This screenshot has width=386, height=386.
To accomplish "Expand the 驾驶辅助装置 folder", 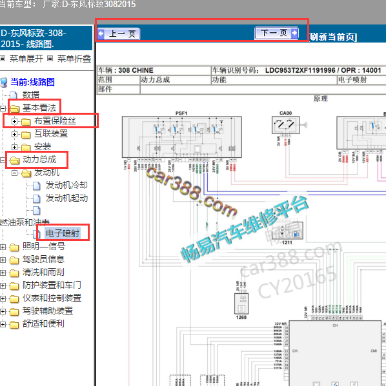I will pos(3,311).
